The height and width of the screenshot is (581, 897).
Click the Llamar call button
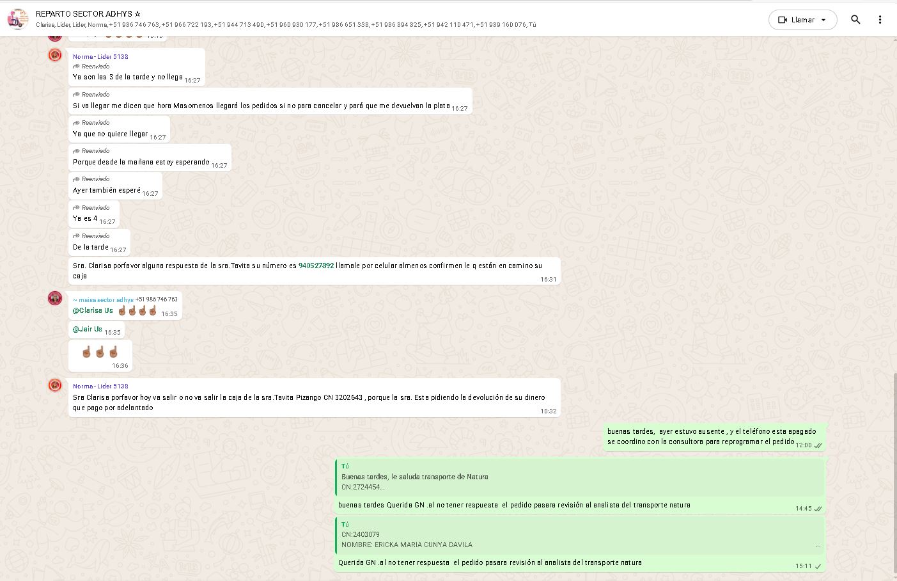796,20
